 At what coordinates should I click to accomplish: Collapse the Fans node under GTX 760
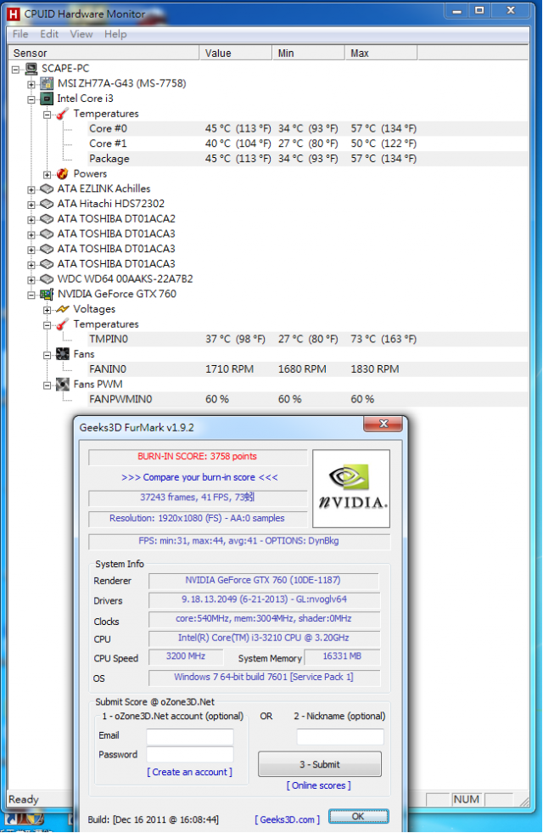(48, 355)
